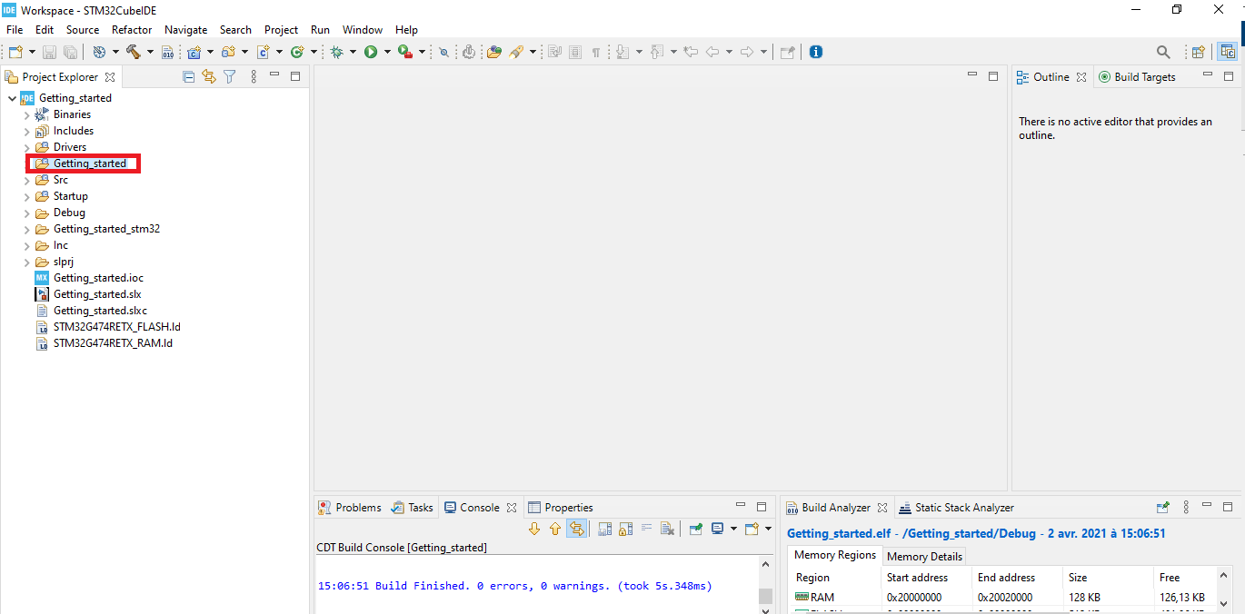Viewport: 1245px width, 614px height.
Task: Open the Open Console dropdown arrow
Action: [x=768, y=529]
